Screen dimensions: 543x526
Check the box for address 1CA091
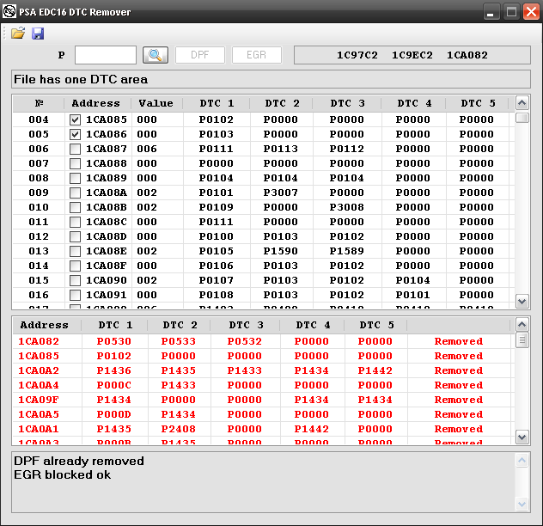point(75,295)
